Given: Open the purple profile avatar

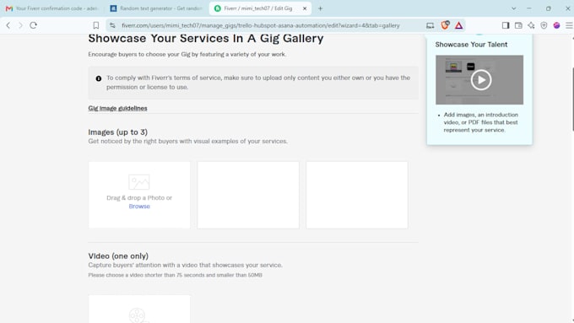Looking at the screenshot, I should click(x=556, y=25).
